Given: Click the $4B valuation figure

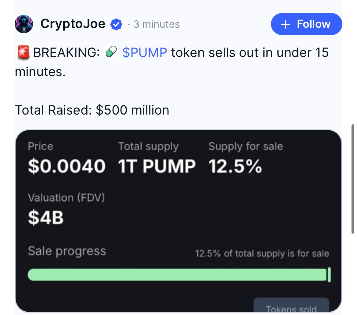Looking at the screenshot, I should pos(46,218).
